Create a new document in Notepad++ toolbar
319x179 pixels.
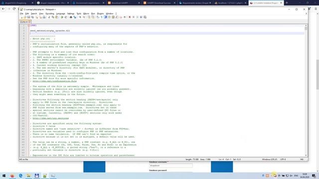[21, 17]
